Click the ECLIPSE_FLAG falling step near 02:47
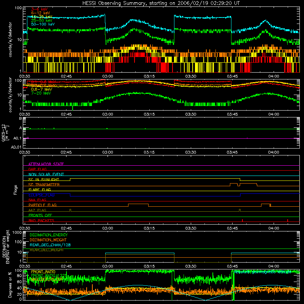This screenshot has height=304, width=304. pos(70,195)
